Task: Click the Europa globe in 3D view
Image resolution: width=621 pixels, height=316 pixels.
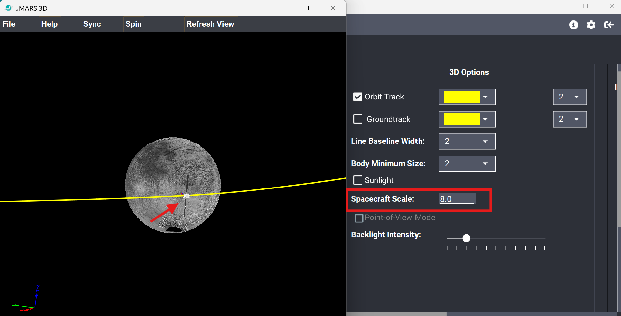Action: 173,185
